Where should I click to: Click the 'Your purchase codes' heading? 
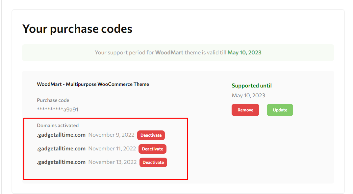(x=77, y=29)
